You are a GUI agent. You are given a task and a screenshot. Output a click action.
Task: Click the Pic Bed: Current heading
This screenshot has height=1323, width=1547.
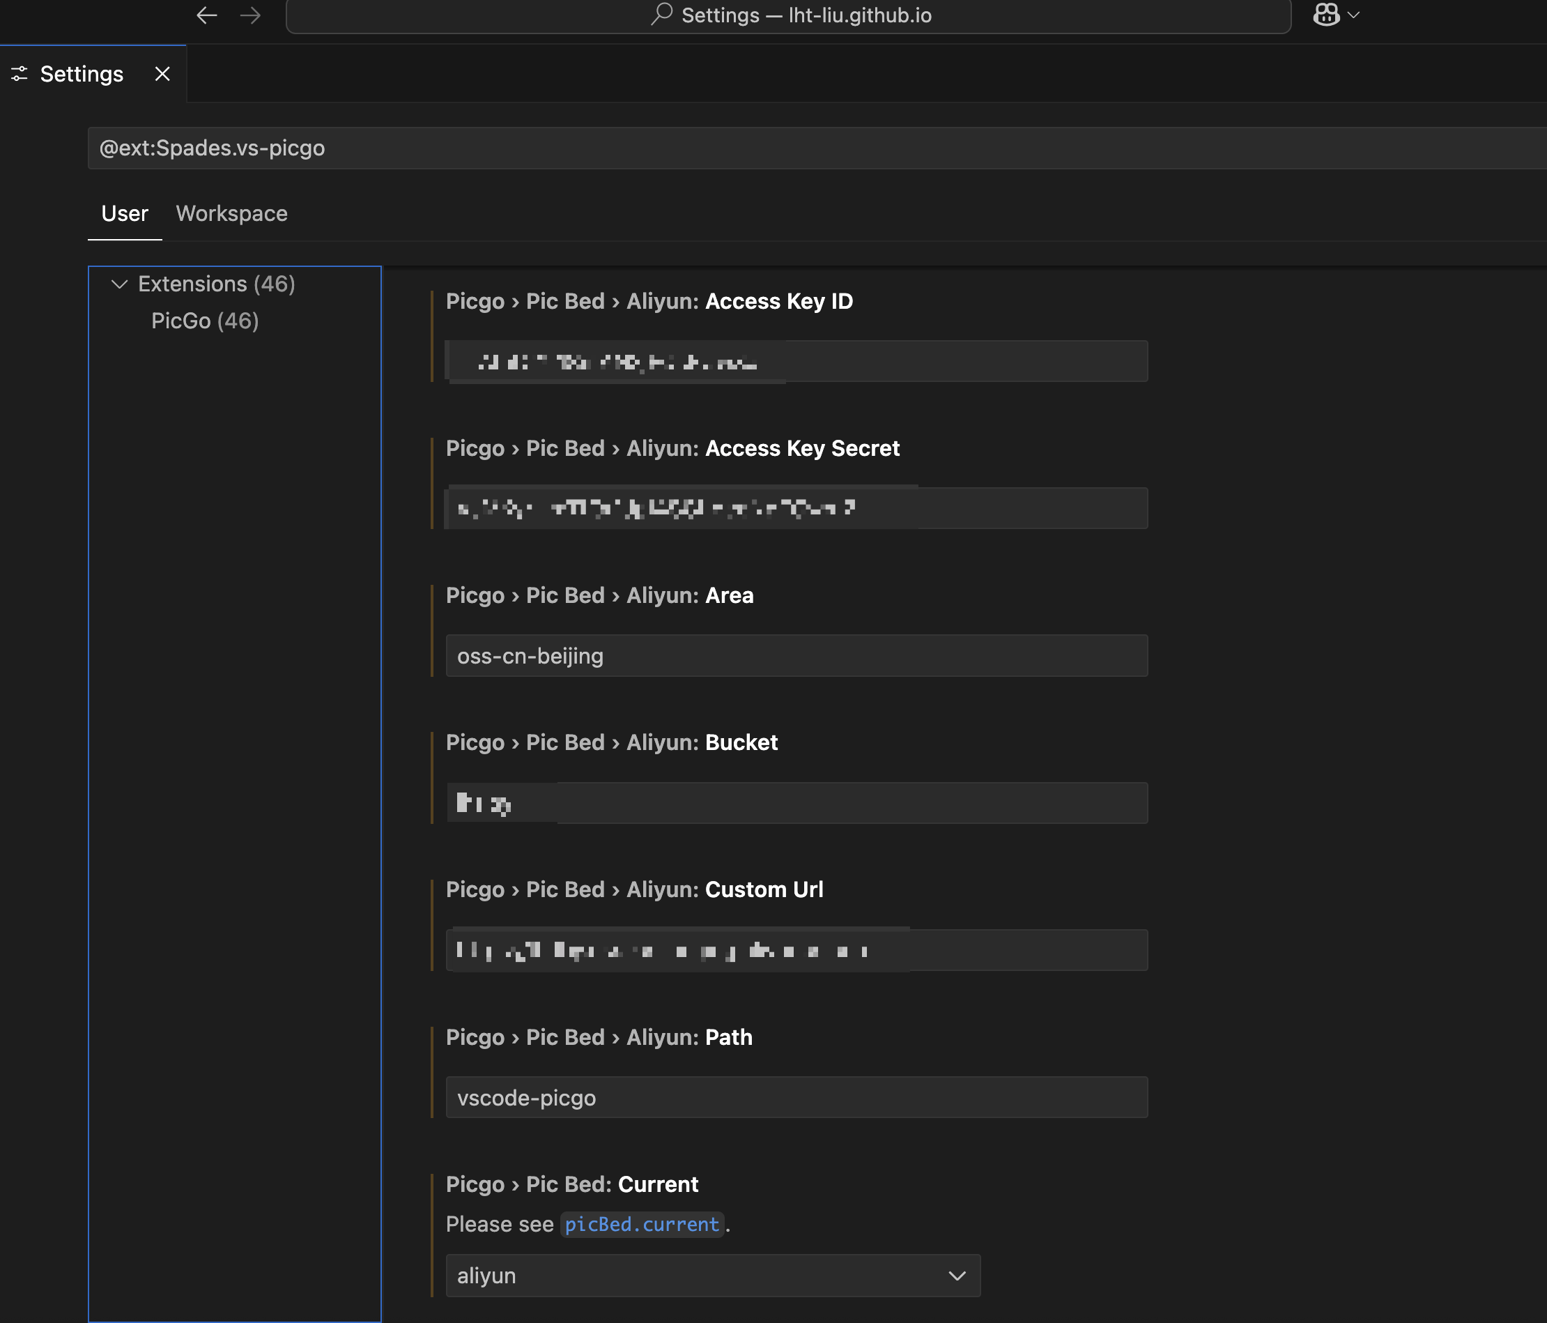coord(572,1184)
